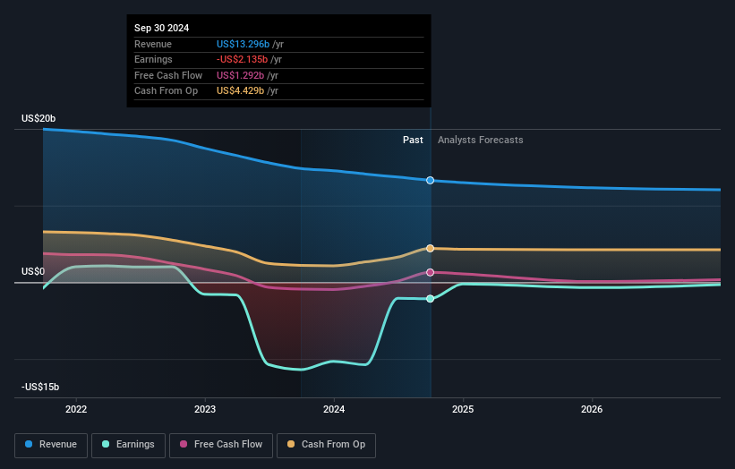Click the US$13.296b revenue value
The image size is (735, 469).
point(243,44)
